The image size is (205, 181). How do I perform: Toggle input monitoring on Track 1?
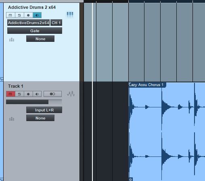(x=37, y=94)
